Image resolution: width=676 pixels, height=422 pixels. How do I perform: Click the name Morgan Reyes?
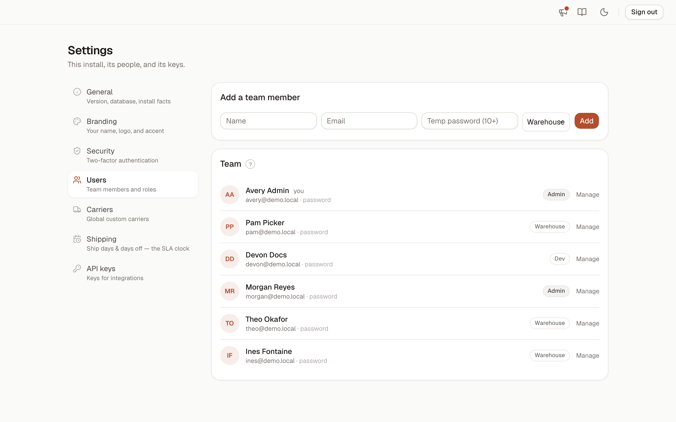[x=270, y=287]
